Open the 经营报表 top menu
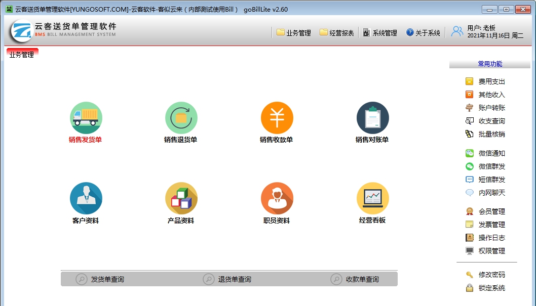536x306 pixels. [x=337, y=33]
